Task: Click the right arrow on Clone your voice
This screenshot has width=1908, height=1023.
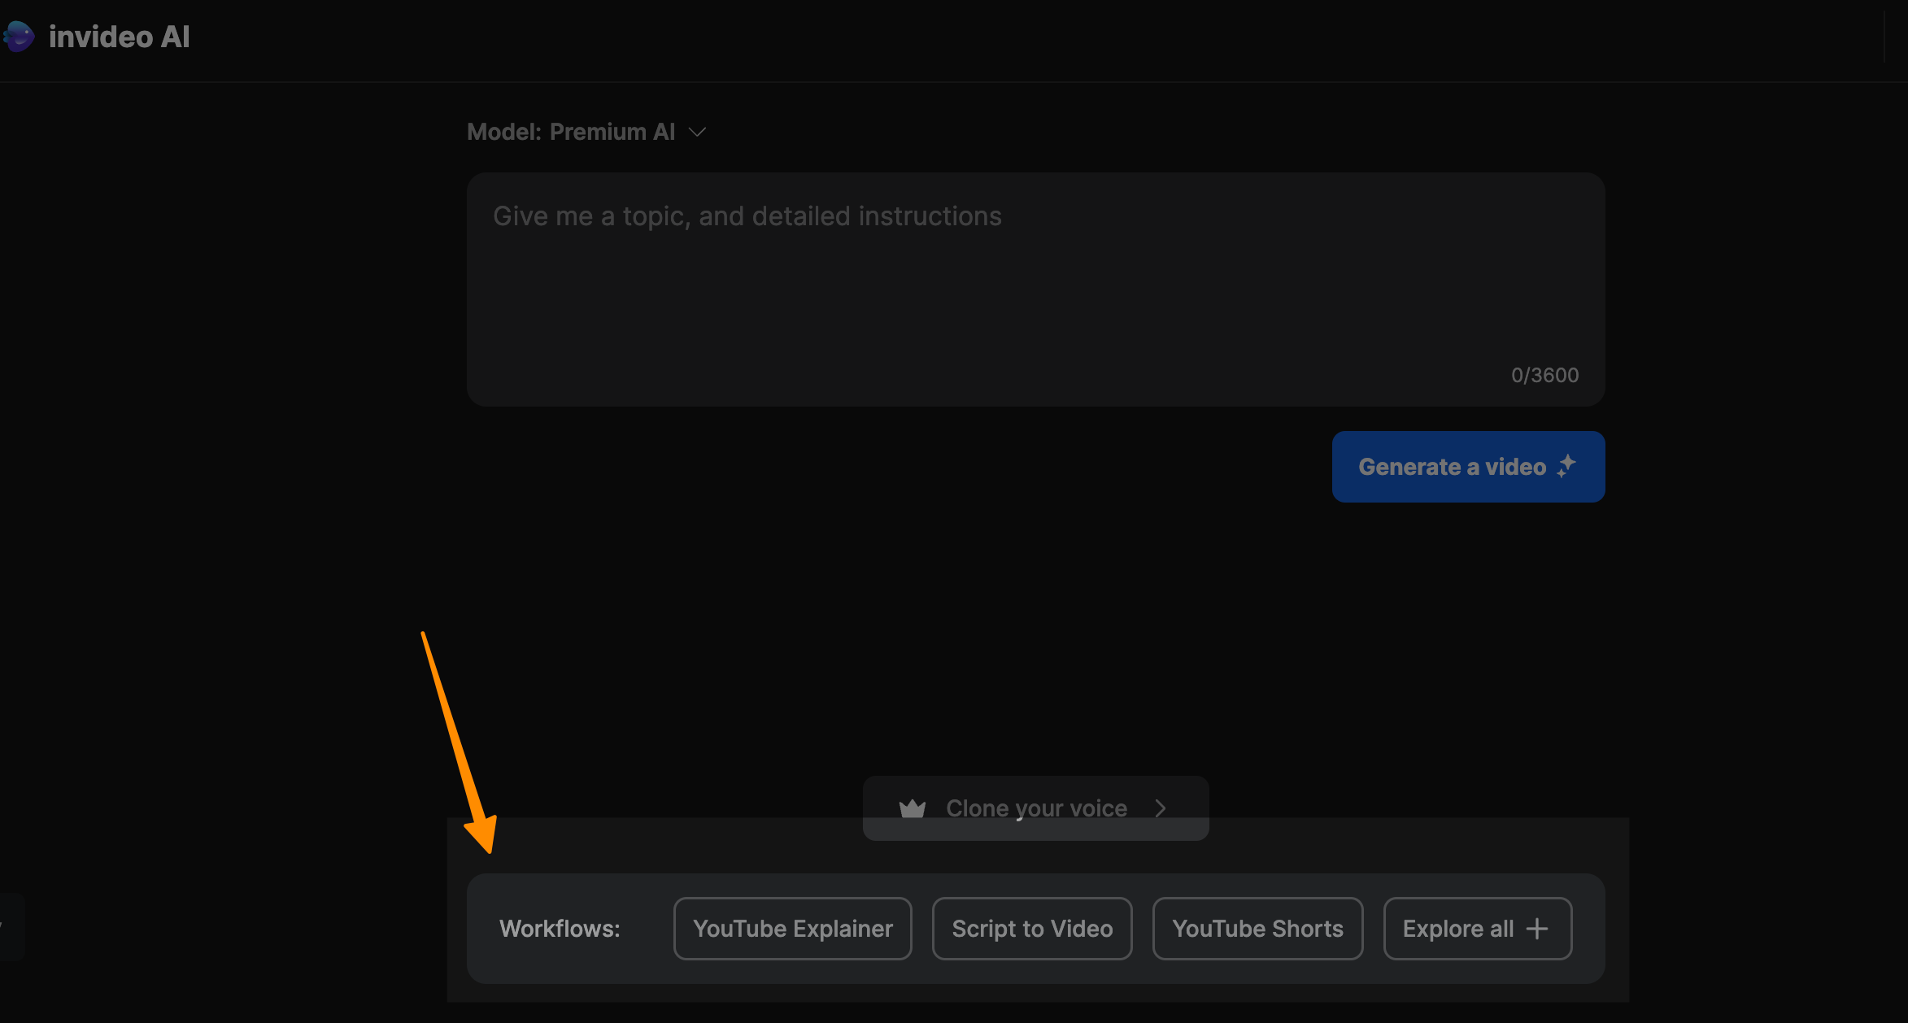Action: (x=1161, y=808)
